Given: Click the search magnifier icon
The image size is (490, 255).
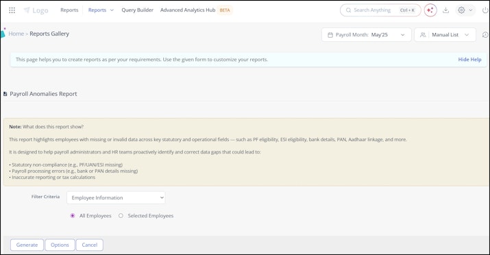Looking at the screenshot, I should click(348, 10).
